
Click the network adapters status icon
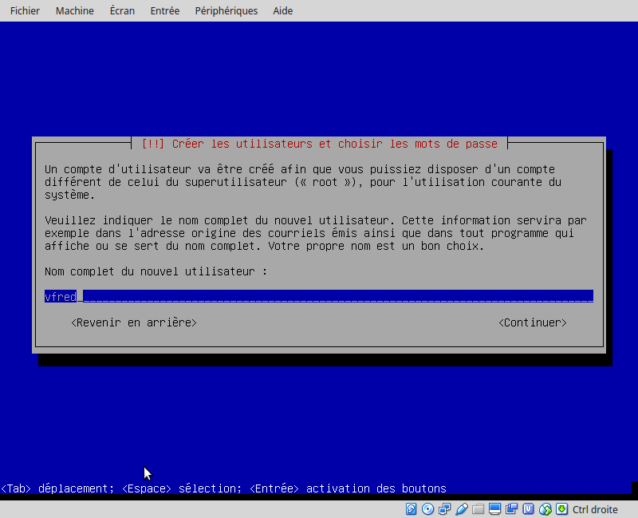coord(445,509)
